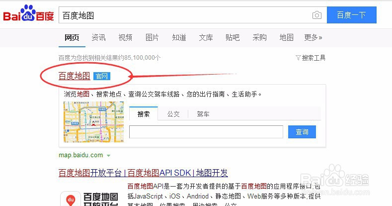Image resolution: width=392 pixels, height=206 pixels.
Task: Select the 搜索 tab in map widget
Action: coord(144,114)
